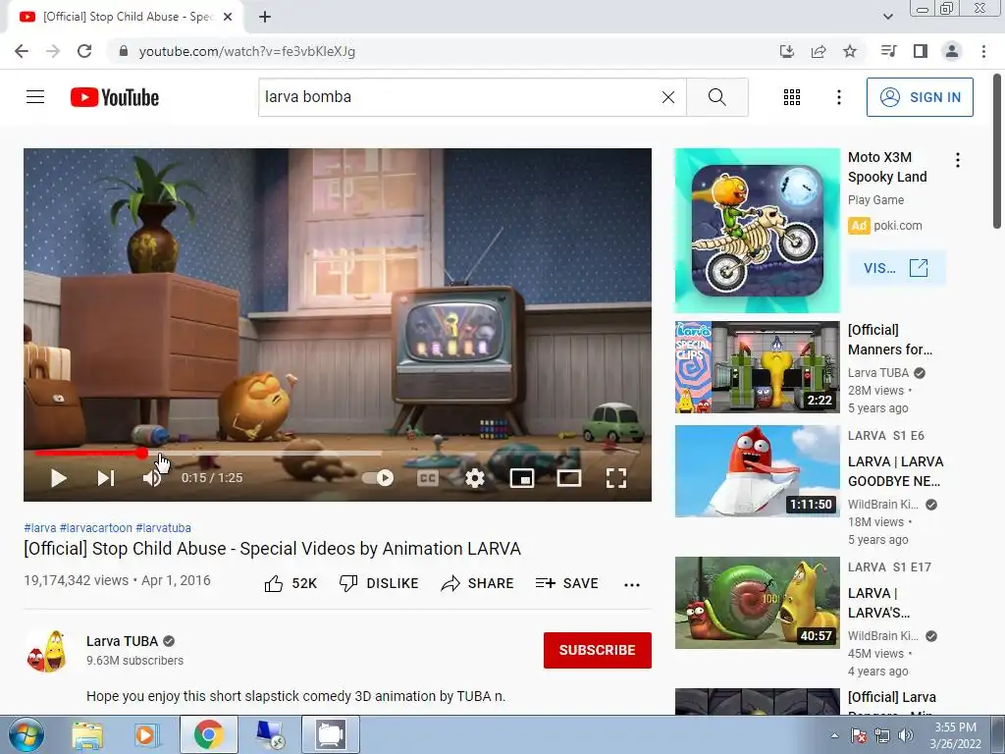Image resolution: width=1005 pixels, height=754 pixels.
Task: Open the #larva hashtag
Action: tap(39, 527)
